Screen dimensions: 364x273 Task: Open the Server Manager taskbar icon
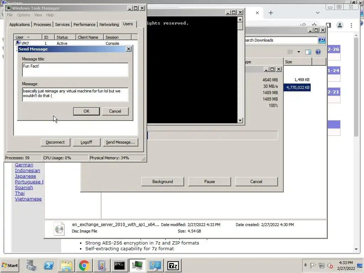pos(31,265)
